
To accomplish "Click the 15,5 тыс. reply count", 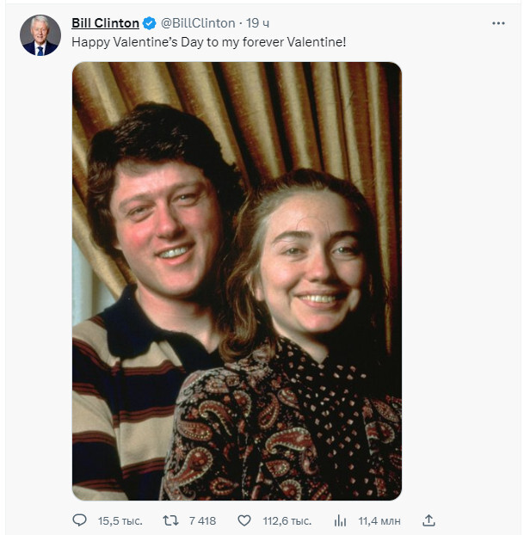I will coord(120,520).
